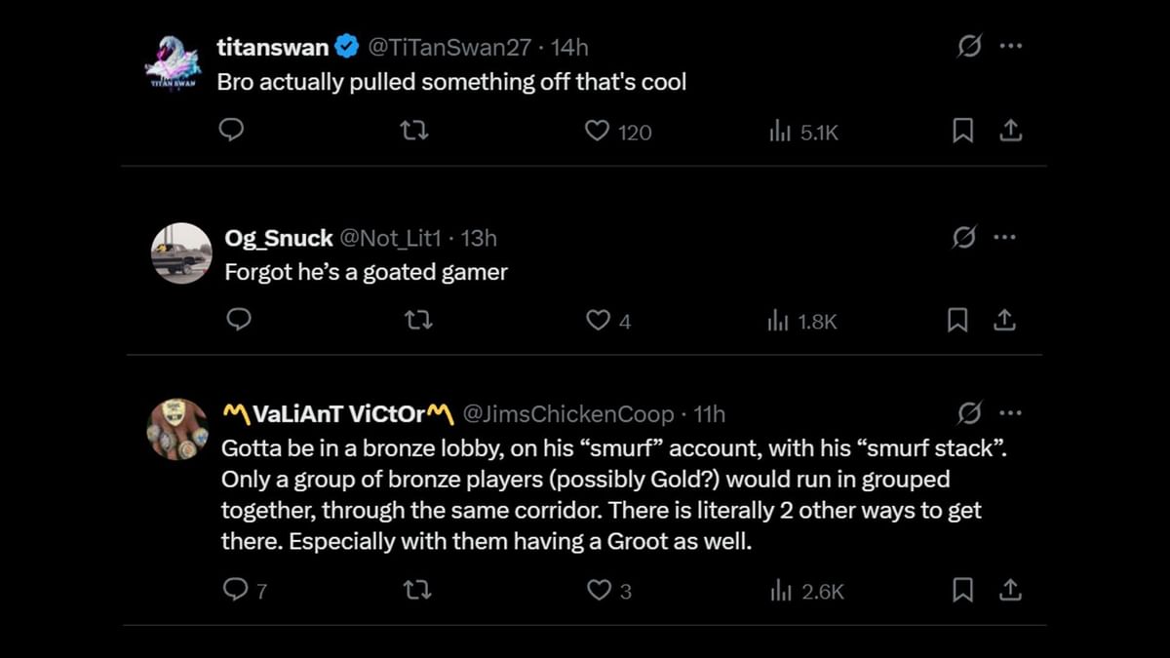The height and width of the screenshot is (658, 1170).
Task: Open the Grok icon on titanswan's tweet
Action: click(x=969, y=46)
